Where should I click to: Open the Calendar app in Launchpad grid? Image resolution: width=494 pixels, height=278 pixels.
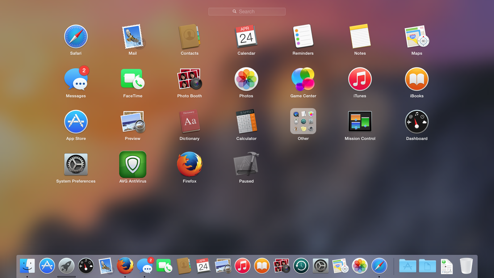246,36
